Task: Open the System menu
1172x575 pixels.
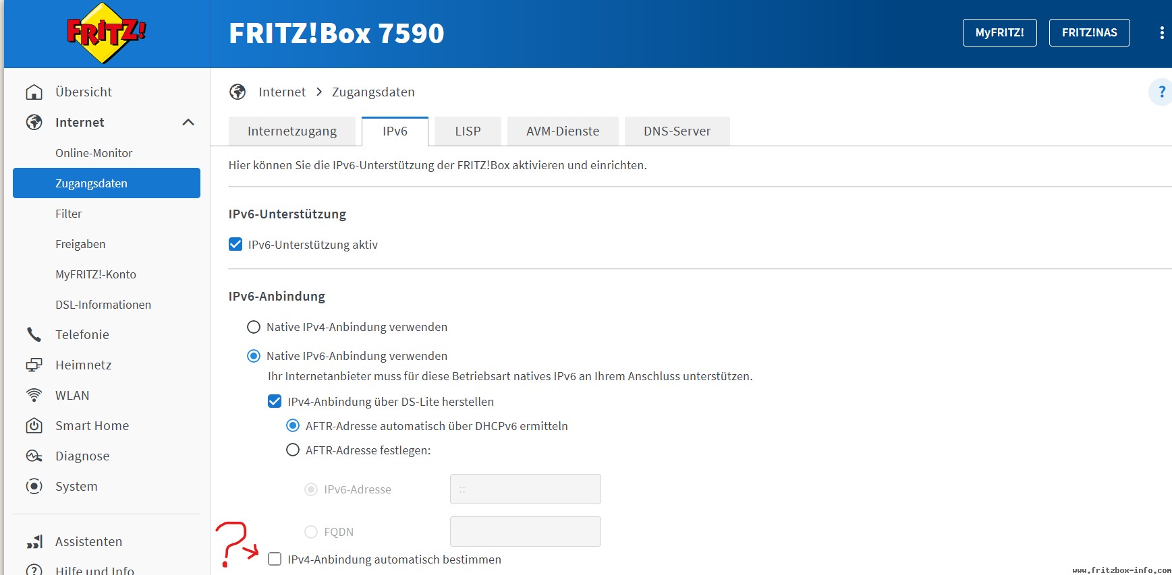Action: click(x=76, y=486)
